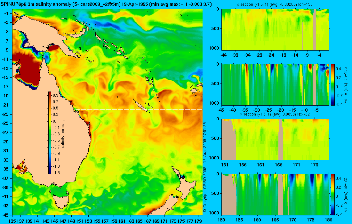Click the '-1.5' tick on the salinity color bar
The image size is (352, 224).
click(56, 172)
